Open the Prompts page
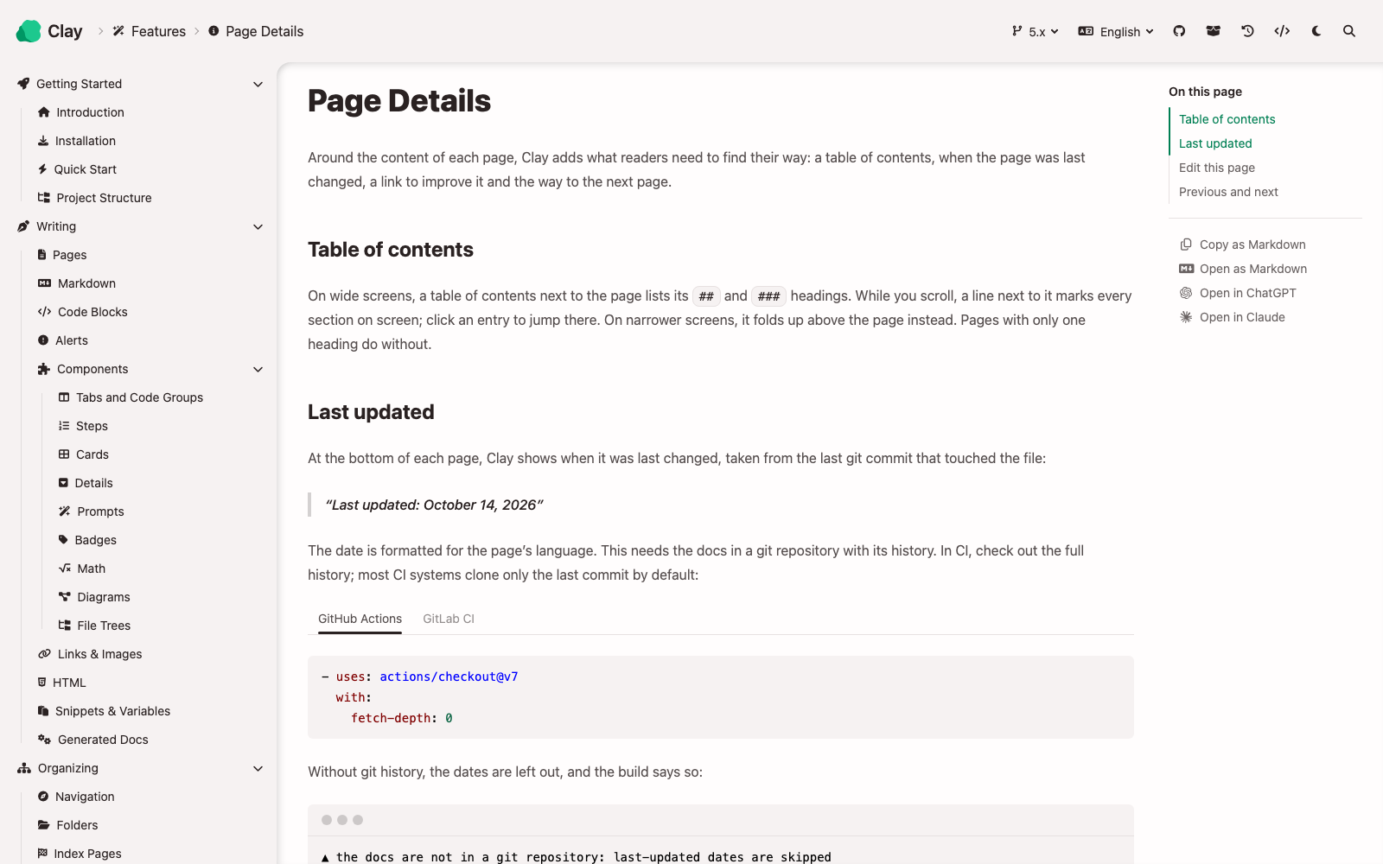 (91, 511)
